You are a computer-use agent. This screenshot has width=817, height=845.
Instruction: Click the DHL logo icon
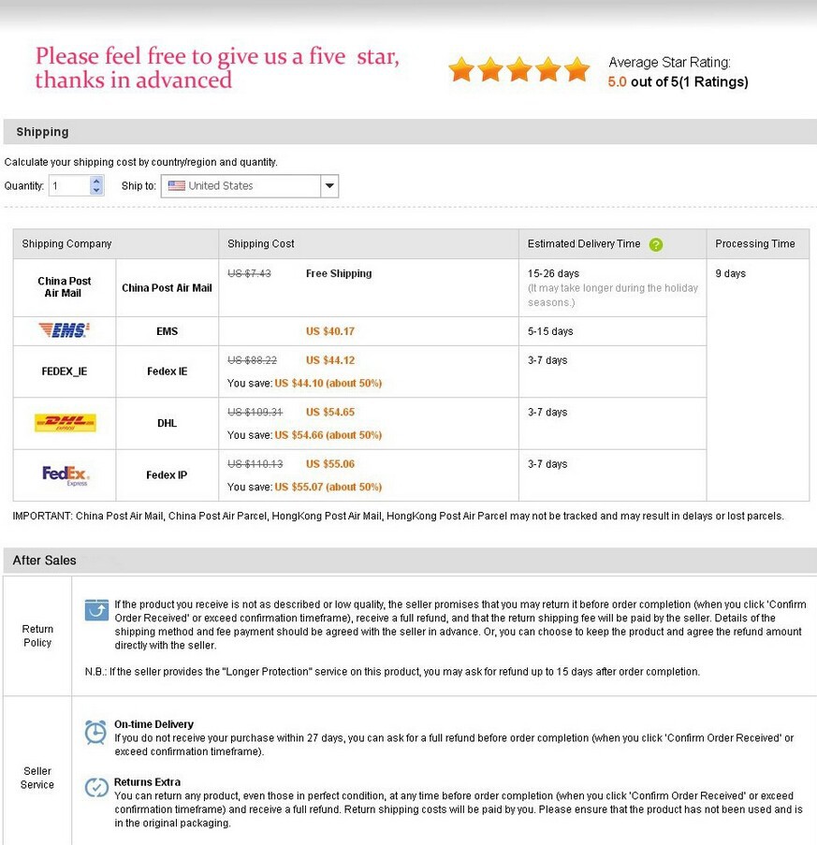[65, 423]
